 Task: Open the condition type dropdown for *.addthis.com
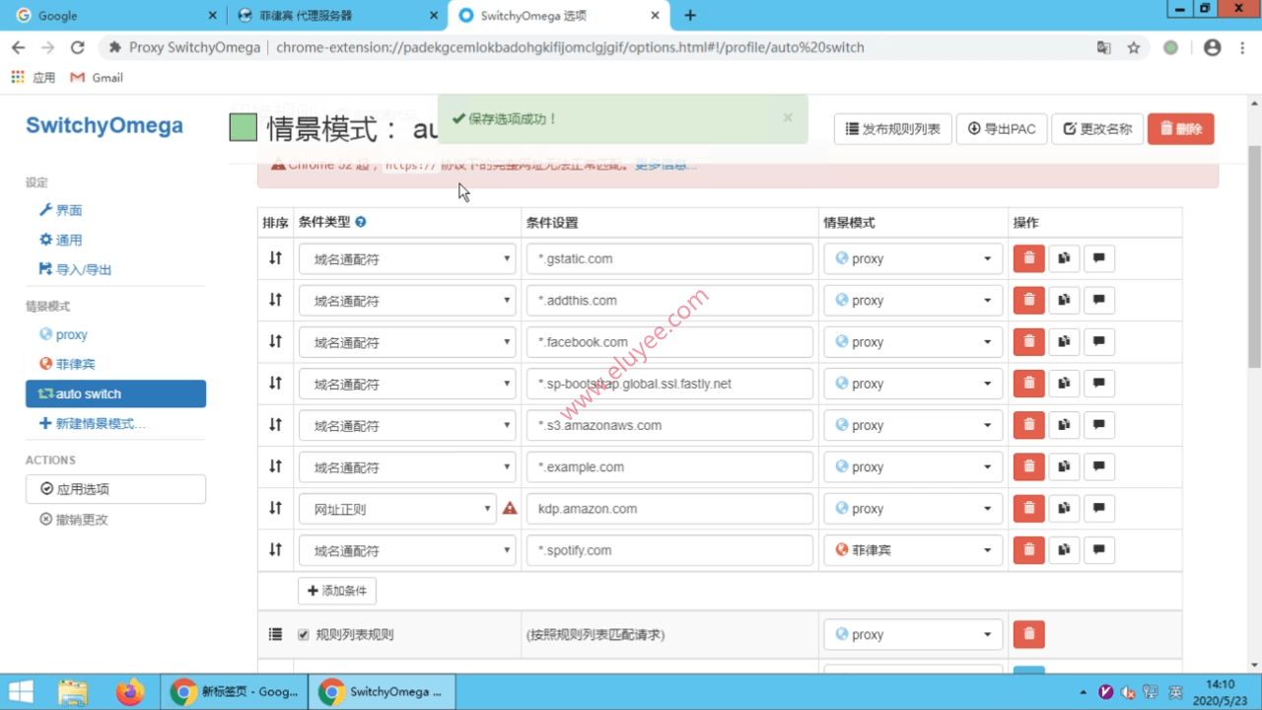point(406,300)
